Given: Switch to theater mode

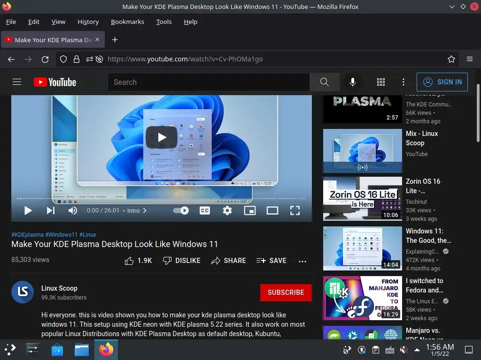Looking at the screenshot, I should pyautogui.click(x=272, y=210).
